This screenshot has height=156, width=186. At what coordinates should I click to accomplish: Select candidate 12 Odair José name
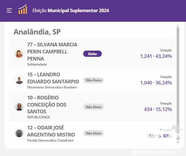51,131
